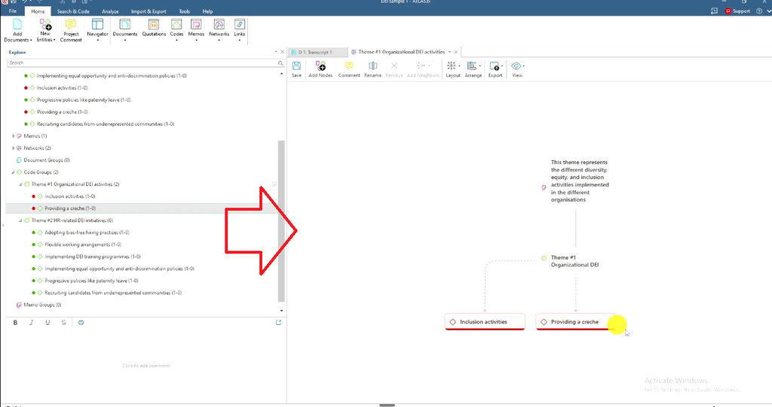772x407 pixels.
Task: Open the Explore panel options arrow
Action: click(276, 52)
